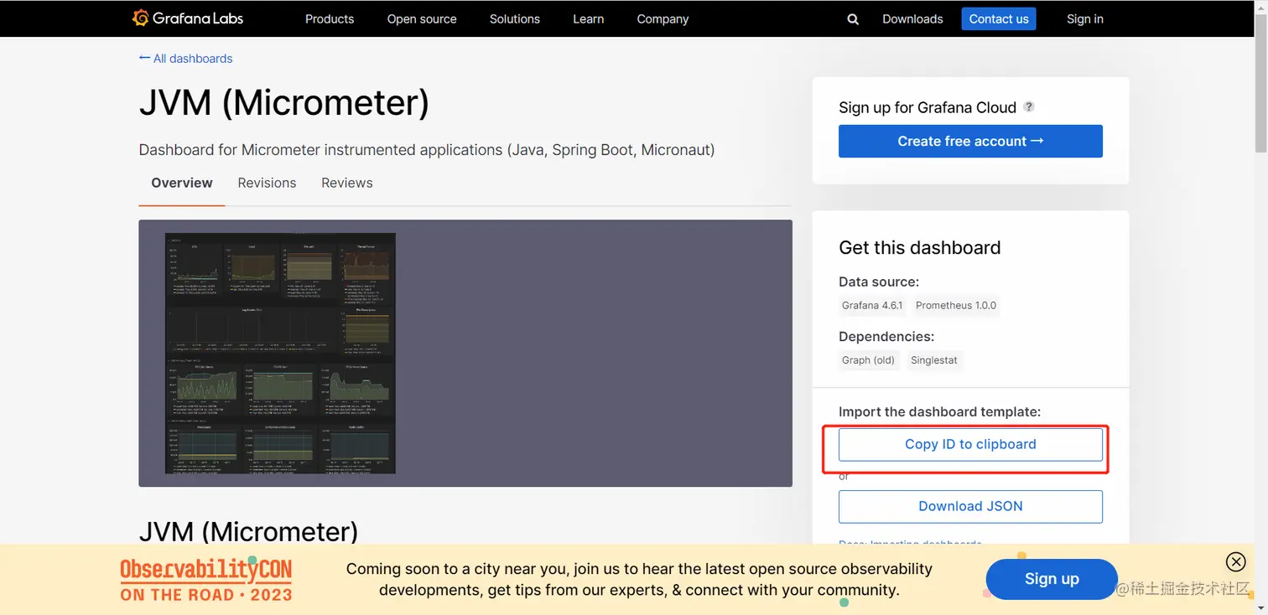
Task: Switch to the Revisions tab
Action: coord(267,183)
